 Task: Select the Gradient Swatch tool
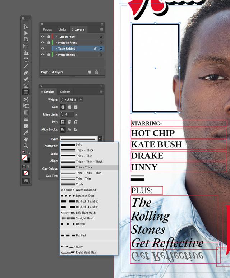click(26, 112)
